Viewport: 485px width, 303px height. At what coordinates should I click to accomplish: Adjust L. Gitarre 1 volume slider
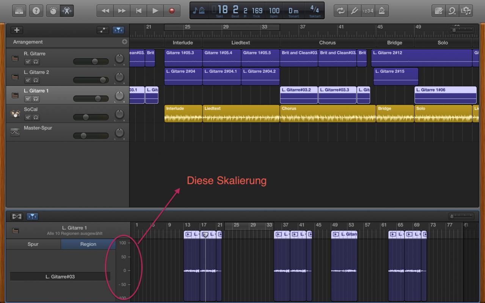tap(91, 99)
